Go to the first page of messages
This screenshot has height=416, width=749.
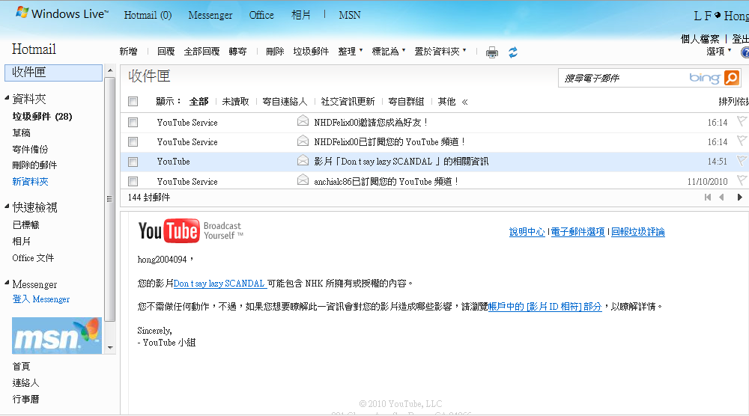click(708, 197)
